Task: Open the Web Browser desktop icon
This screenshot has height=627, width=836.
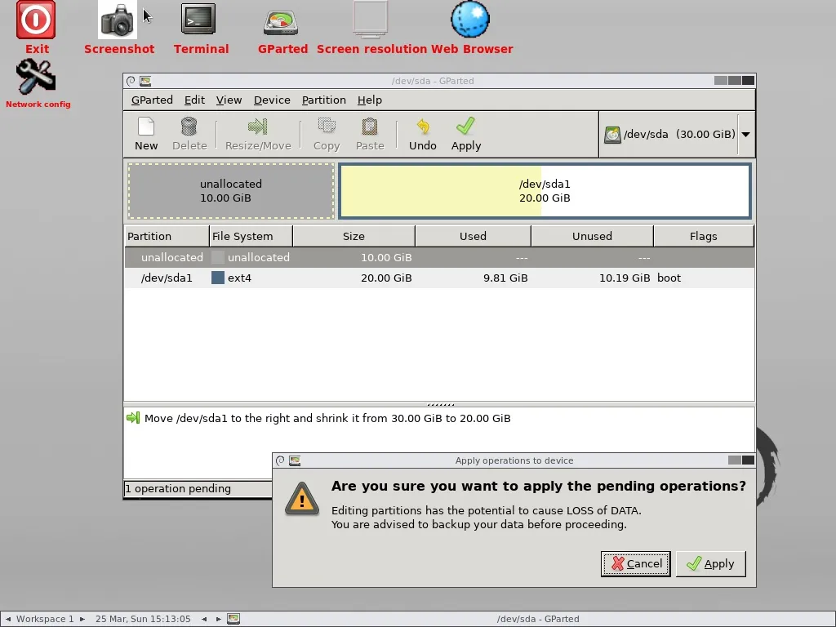Action: [470, 21]
